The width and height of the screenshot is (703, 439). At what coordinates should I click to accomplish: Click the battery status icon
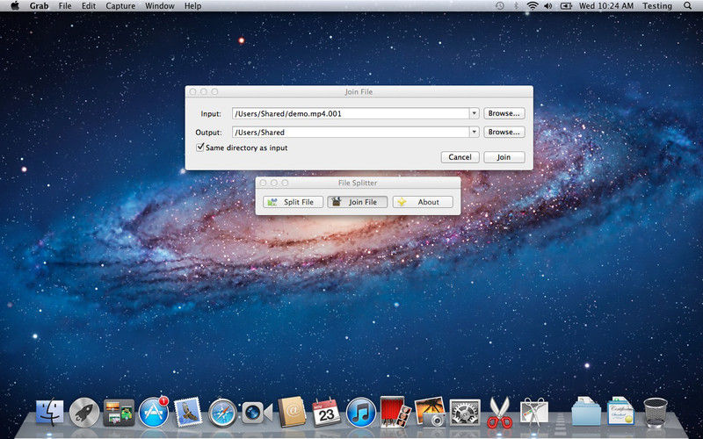(566, 6)
